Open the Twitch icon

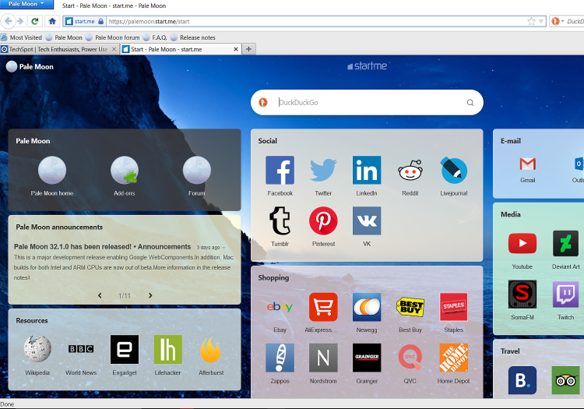point(566,294)
